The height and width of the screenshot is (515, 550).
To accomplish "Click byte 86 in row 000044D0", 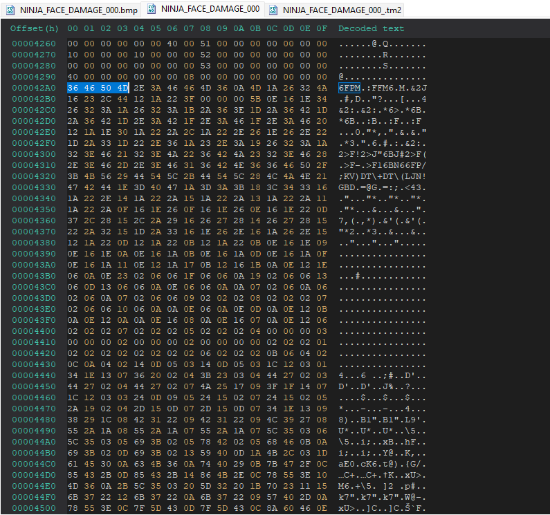I will [x=205, y=475].
